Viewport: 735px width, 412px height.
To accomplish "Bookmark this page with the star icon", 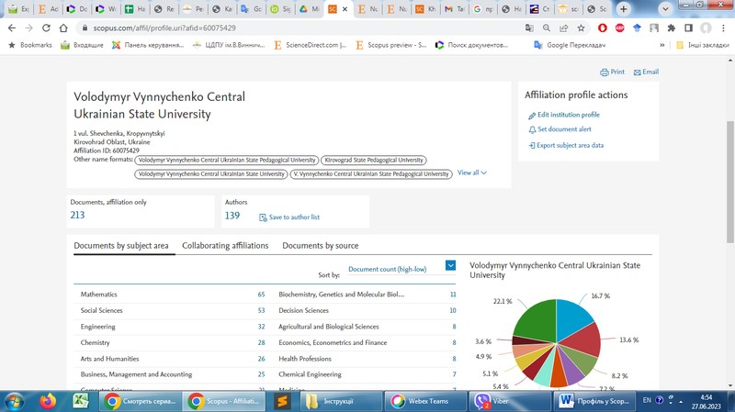I will point(581,28).
